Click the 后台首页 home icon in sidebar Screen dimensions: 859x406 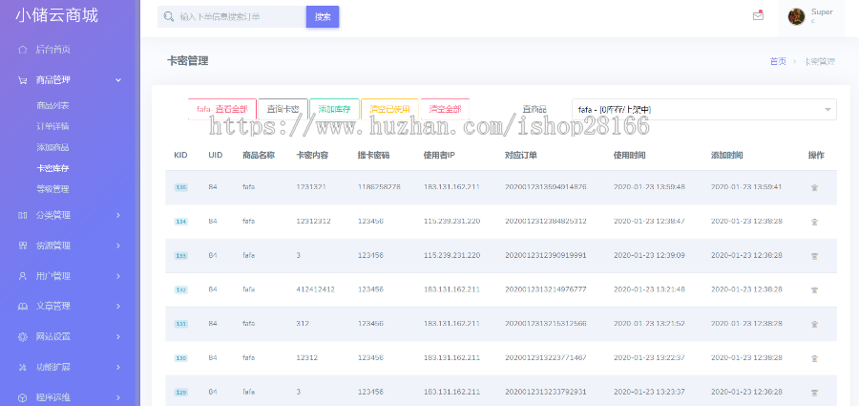(x=22, y=49)
